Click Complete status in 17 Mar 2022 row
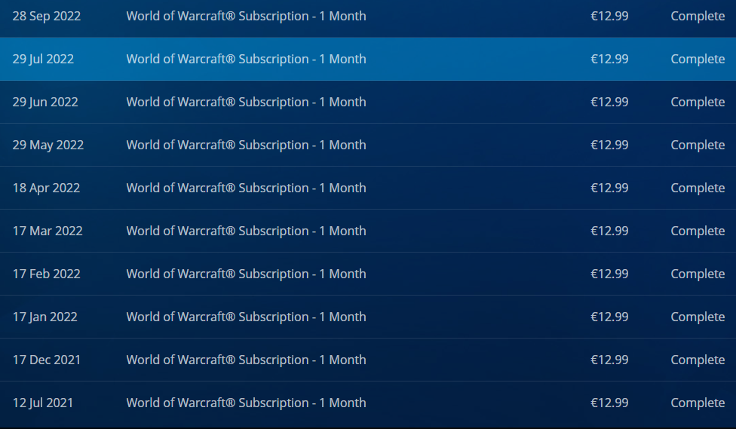Screen dimensions: 736x429 [698, 231]
